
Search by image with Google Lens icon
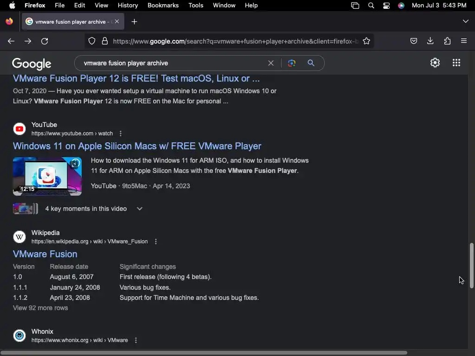291,63
